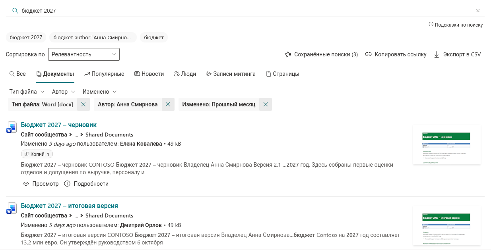Remove the Изменено: Прошлый месяц filter
The width and height of the screenshot is (491, 250).
click(266, 104)
